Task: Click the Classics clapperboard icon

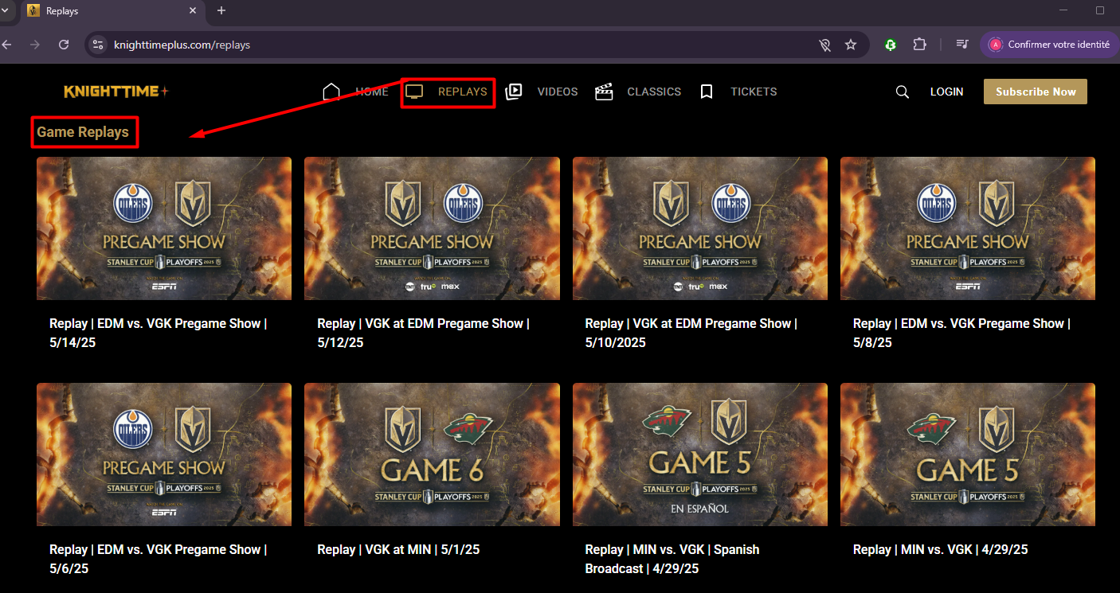Action: pyautogui.click(x=604, y=92)
